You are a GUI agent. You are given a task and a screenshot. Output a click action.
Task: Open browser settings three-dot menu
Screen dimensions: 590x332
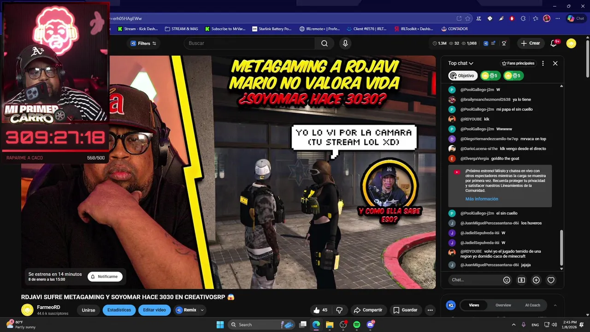pos(558,18)
